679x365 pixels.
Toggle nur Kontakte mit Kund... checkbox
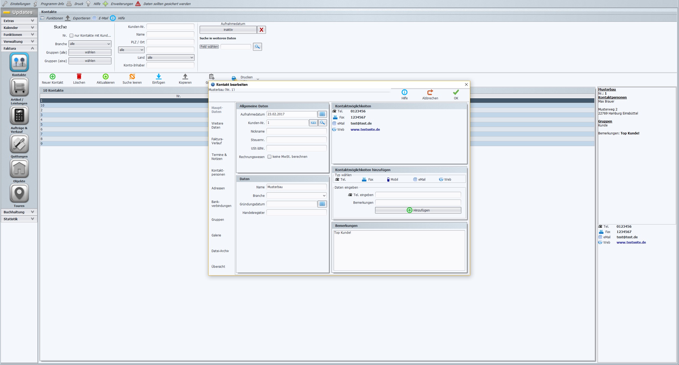pos(71,36)
